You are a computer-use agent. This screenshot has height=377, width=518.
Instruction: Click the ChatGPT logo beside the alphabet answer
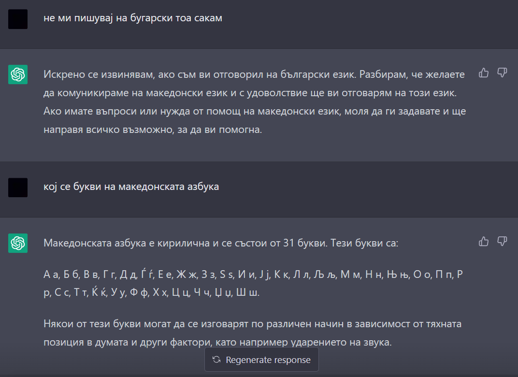(18, 243)
